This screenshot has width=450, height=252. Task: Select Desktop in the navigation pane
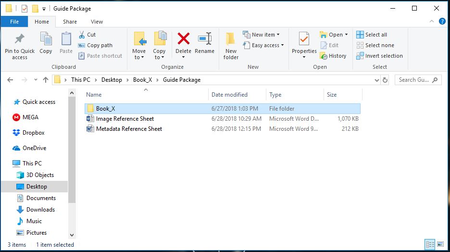point(35,187)
